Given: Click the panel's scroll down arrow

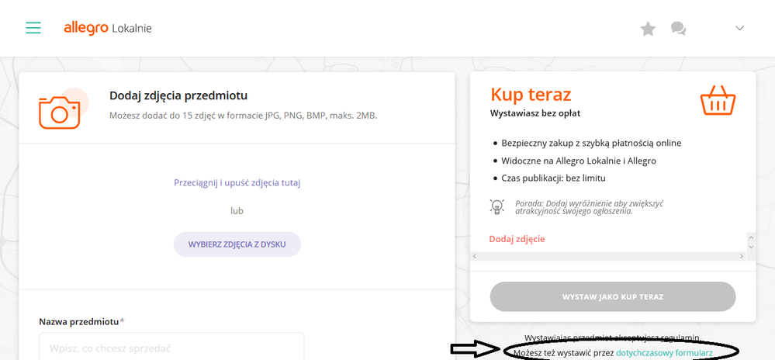Looking at the screenshot, I should (749, 247).
